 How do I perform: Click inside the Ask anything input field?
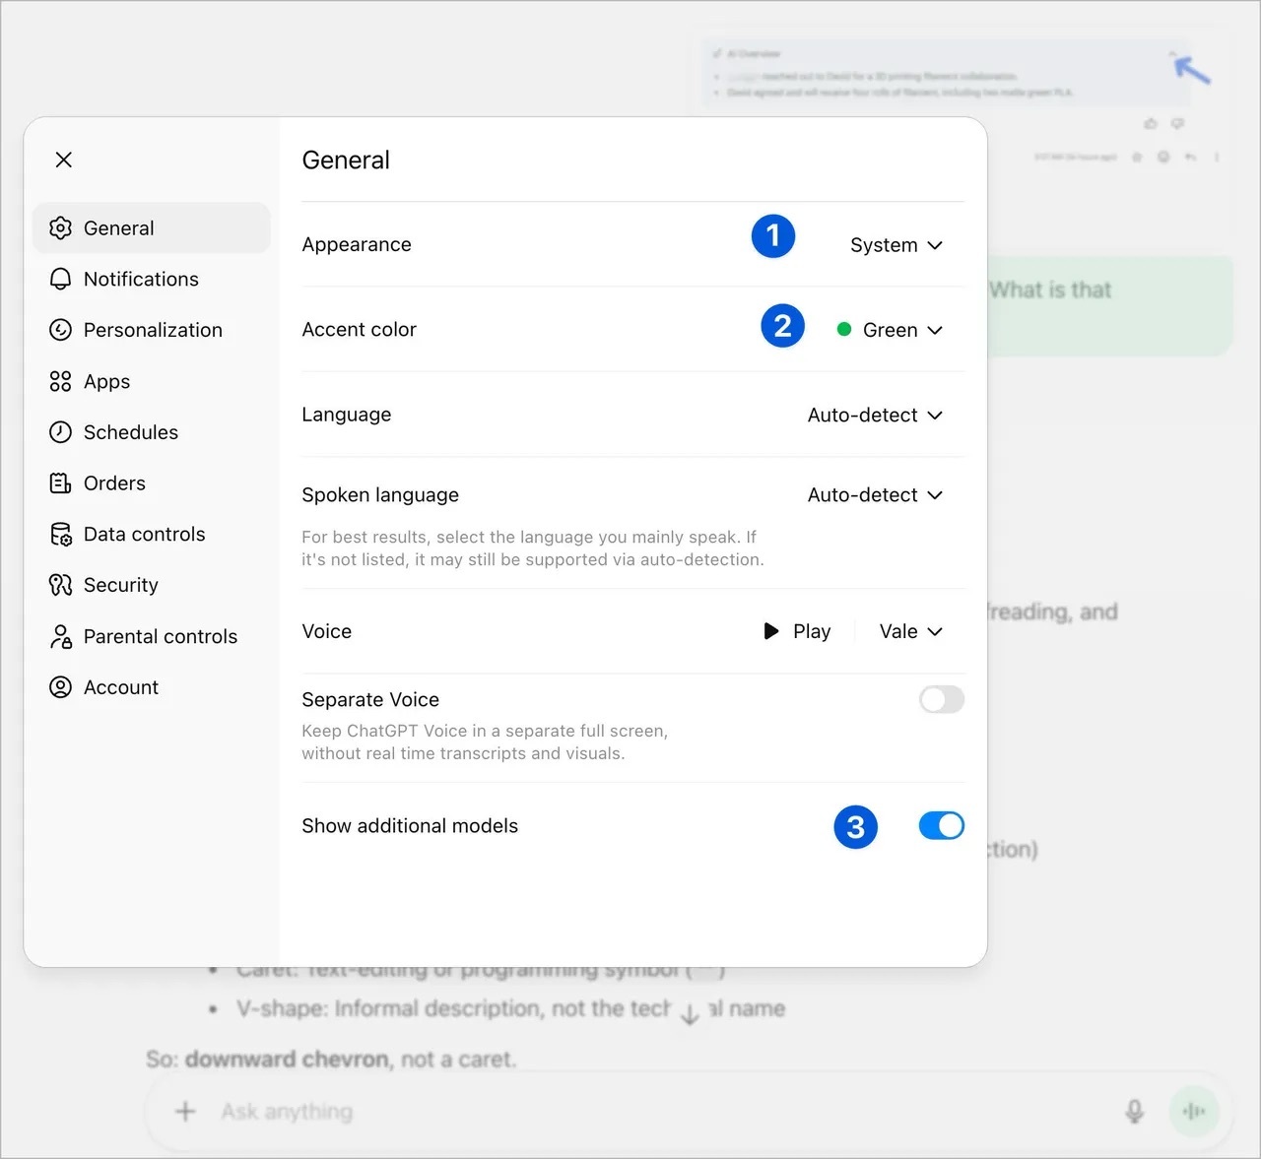click(394, 1111)
